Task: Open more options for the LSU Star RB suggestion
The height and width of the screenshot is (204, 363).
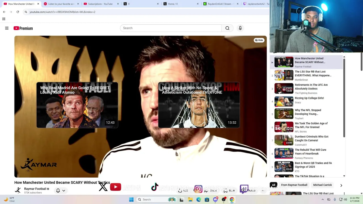Action: (344, 194)
